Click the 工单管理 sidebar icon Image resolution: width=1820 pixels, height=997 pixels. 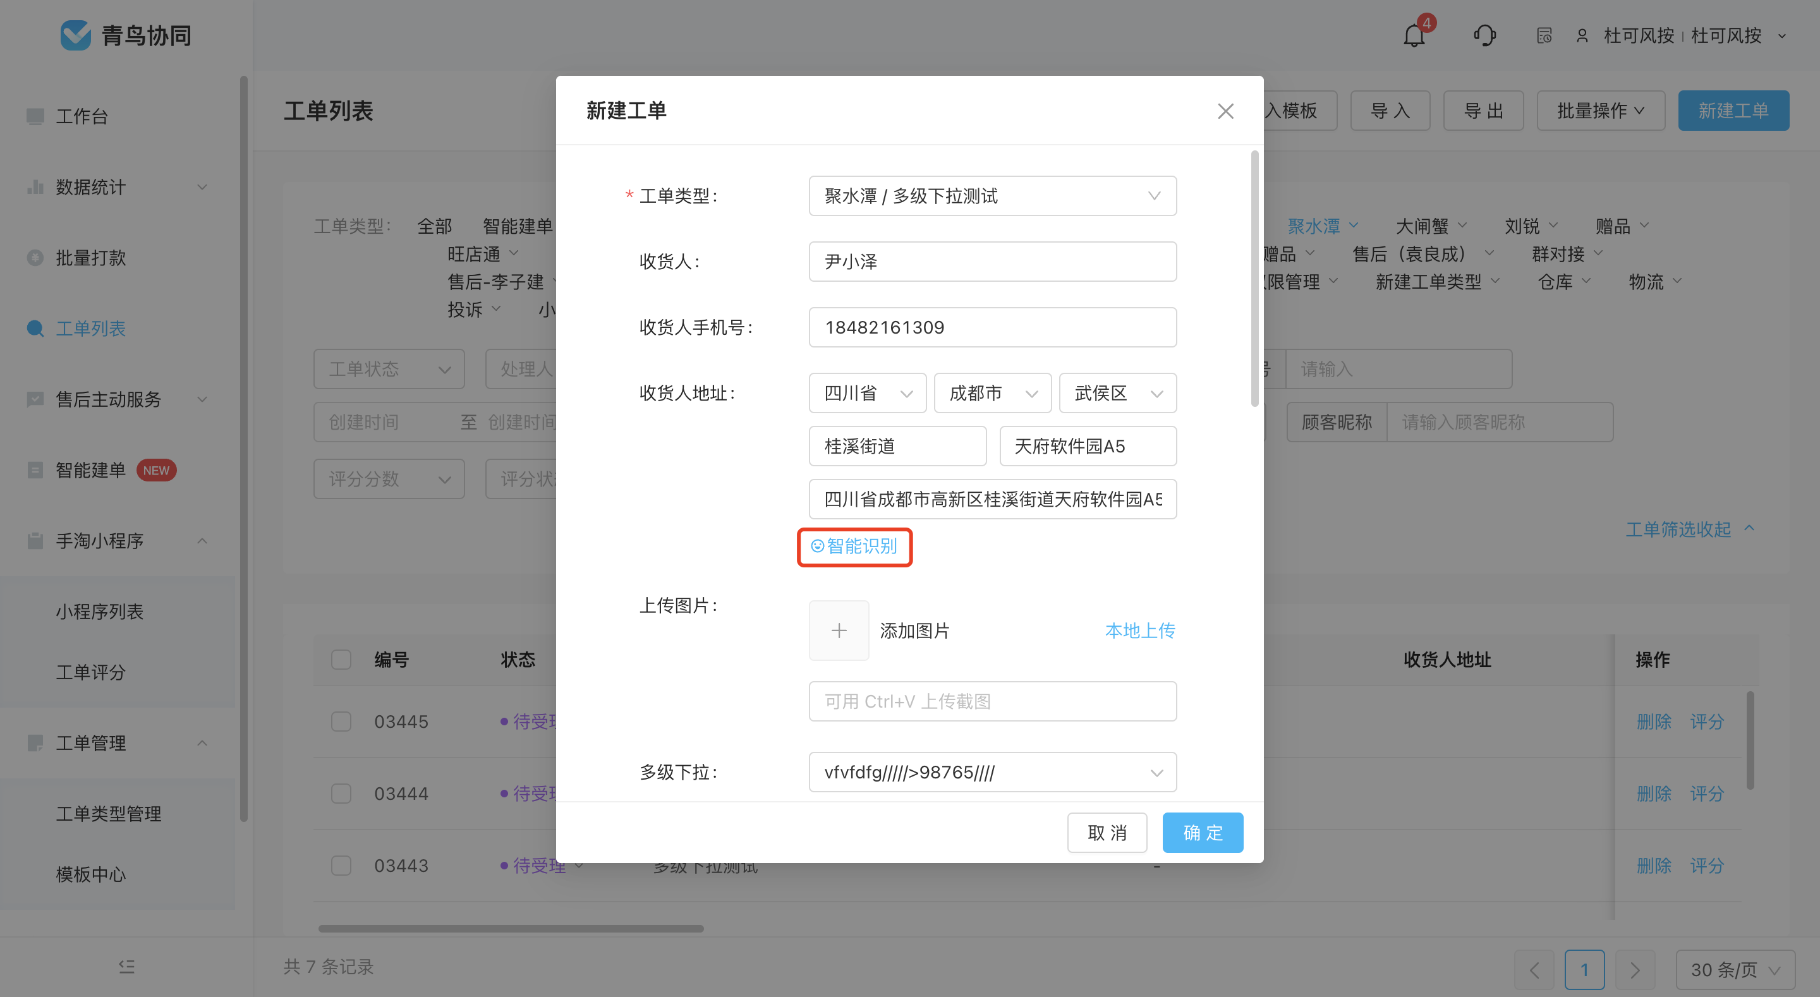point(35,742)
